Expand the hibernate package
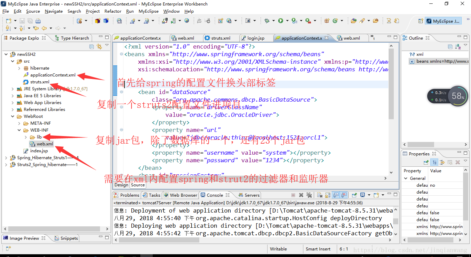Viewport: 471px width, 257px height. pyautogui.click(x=19, y=68)
